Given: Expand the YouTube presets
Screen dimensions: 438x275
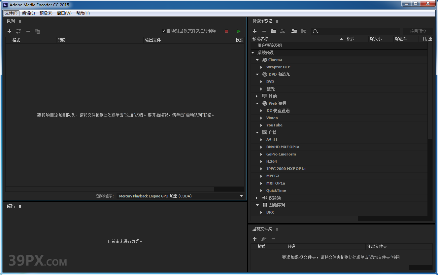Looking at the screenshot, I should tap(261, 125).
